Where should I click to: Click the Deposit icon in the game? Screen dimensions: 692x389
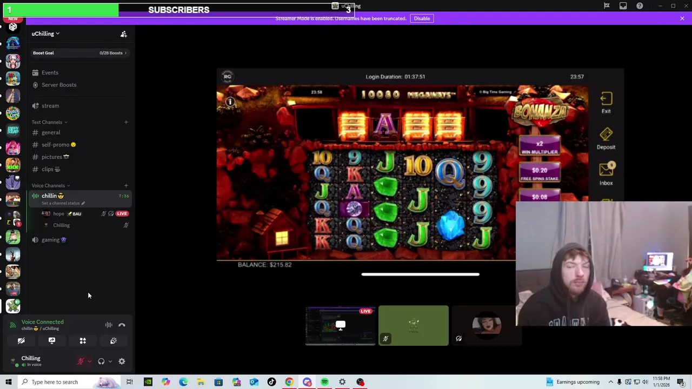point(606,139)
